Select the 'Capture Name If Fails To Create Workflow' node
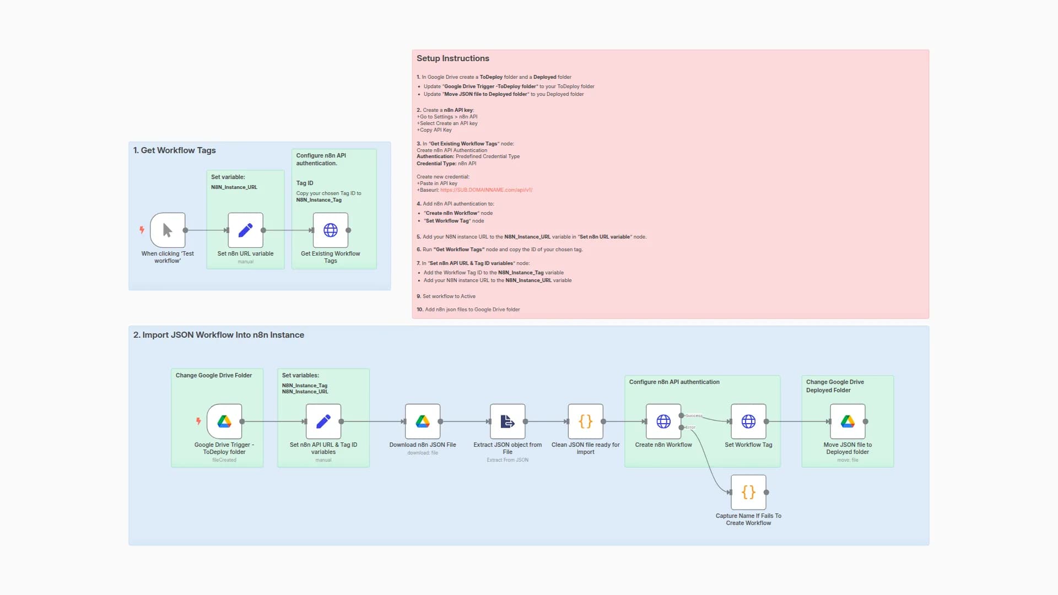 point(748,493)
